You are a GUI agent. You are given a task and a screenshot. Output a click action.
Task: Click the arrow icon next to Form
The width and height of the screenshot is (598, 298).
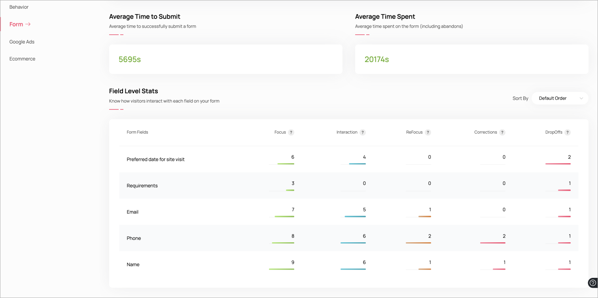point(28,24)
